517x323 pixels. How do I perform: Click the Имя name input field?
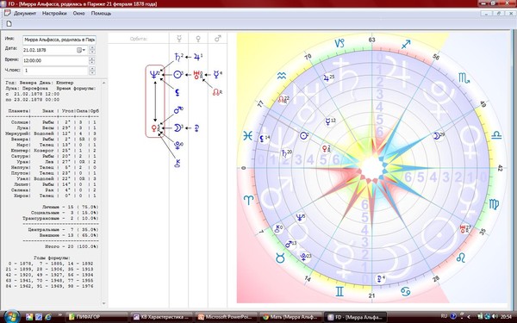[x=59, y=40]
